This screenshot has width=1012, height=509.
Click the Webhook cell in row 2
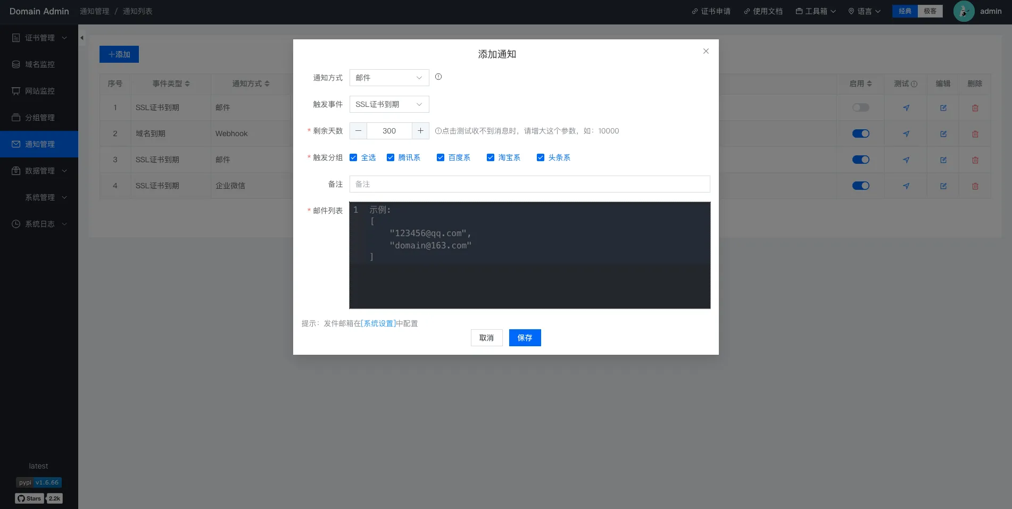[231, 133]
